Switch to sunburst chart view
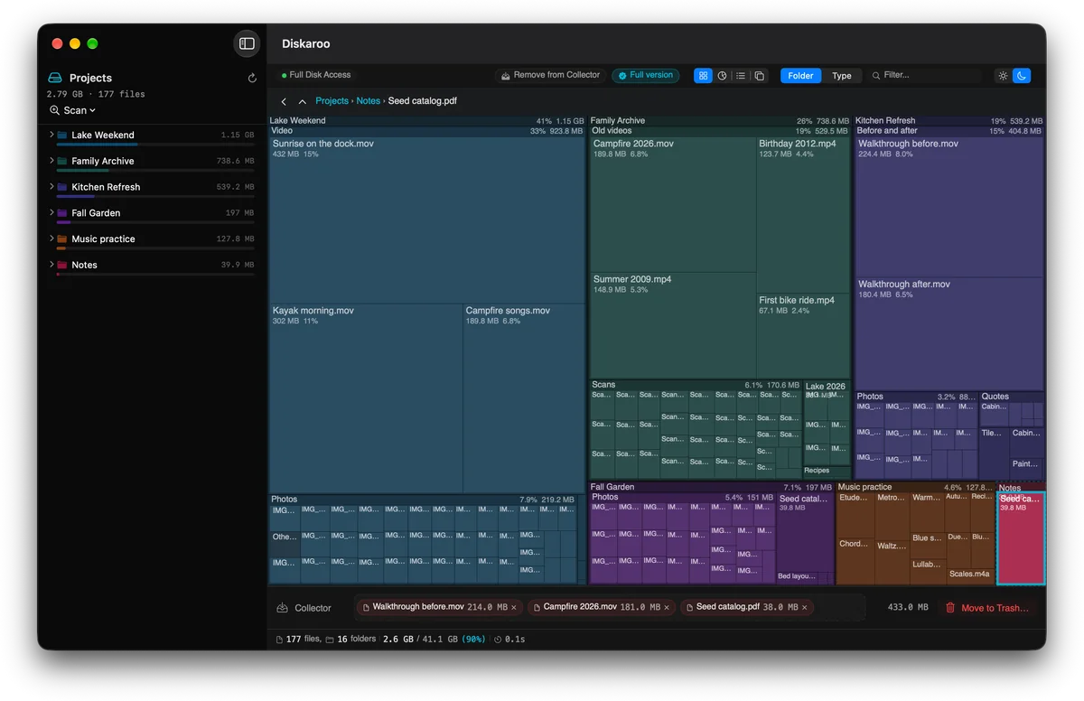1084x701 pixels. click(722, 76)
